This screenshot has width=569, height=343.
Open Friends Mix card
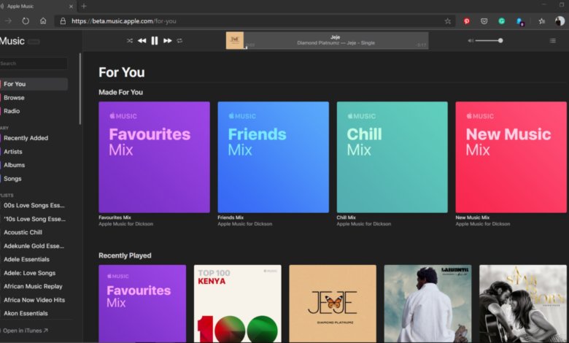tap(274, 157)
